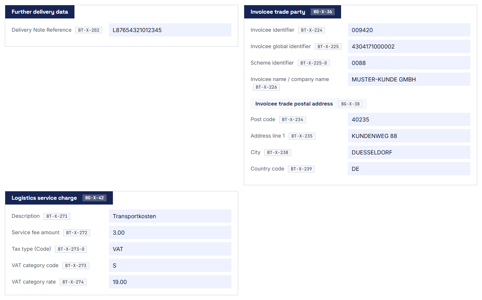Image resolution: width=482 pixels, height=300 pixels.
Task: Click the Address line 1 field KUNDENWEG 88
Action: click(x=409, y=136)
